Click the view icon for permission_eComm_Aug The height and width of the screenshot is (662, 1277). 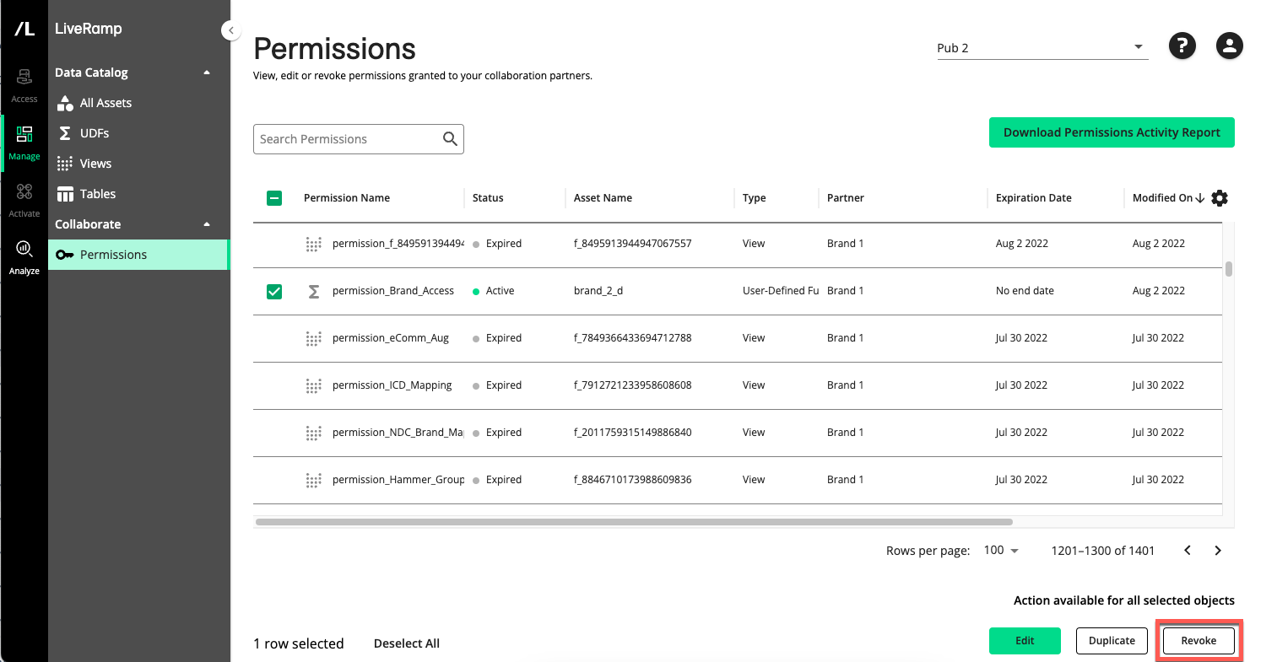point(313,338)
